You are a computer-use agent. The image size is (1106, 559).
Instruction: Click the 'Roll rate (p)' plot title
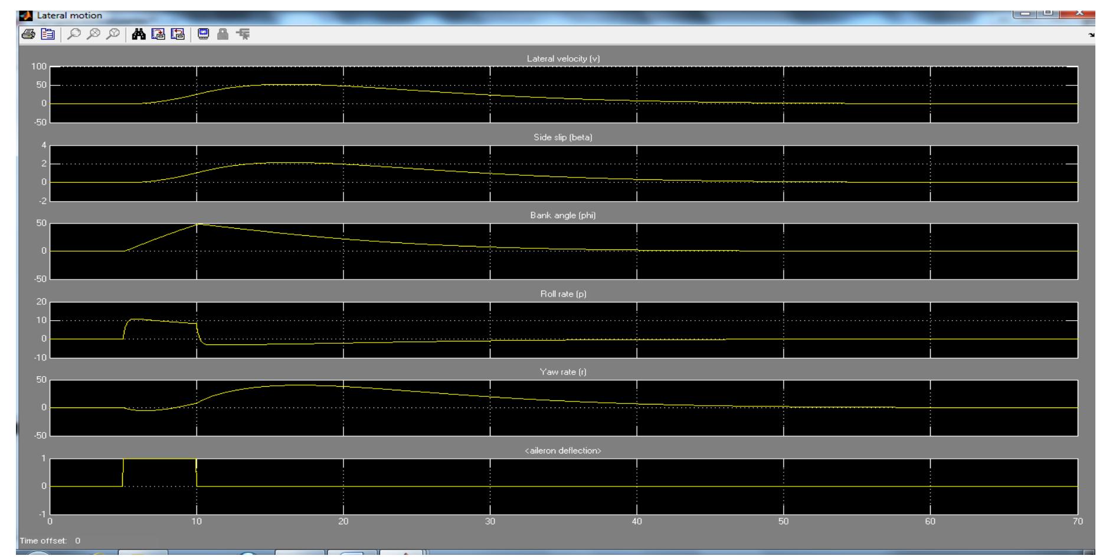click(564, 294)
